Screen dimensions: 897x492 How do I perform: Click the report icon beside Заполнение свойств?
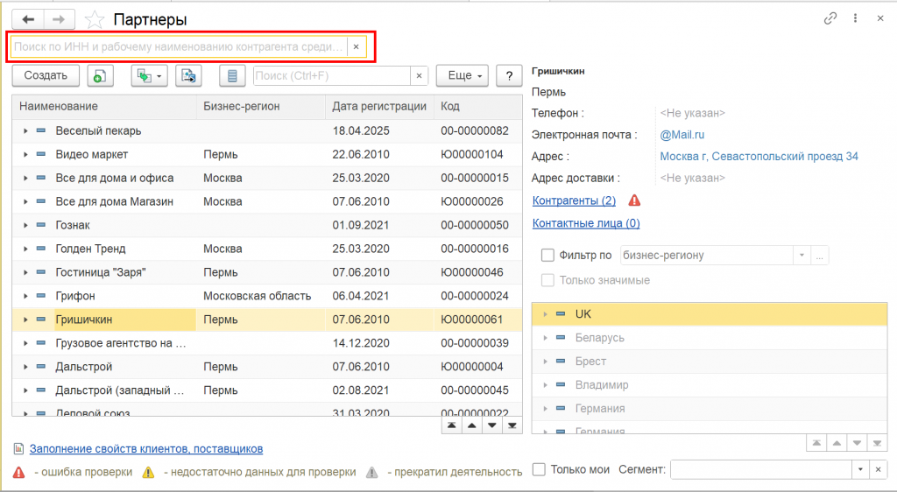[19, 448]
